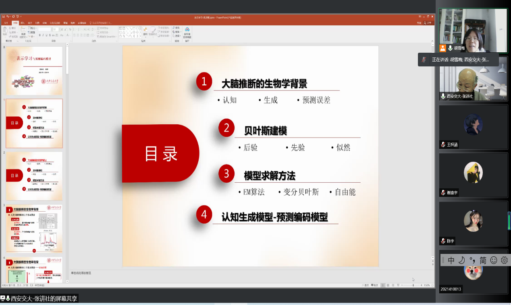
Task: Open the font name combo box
Action: click(x=45, y=29)
